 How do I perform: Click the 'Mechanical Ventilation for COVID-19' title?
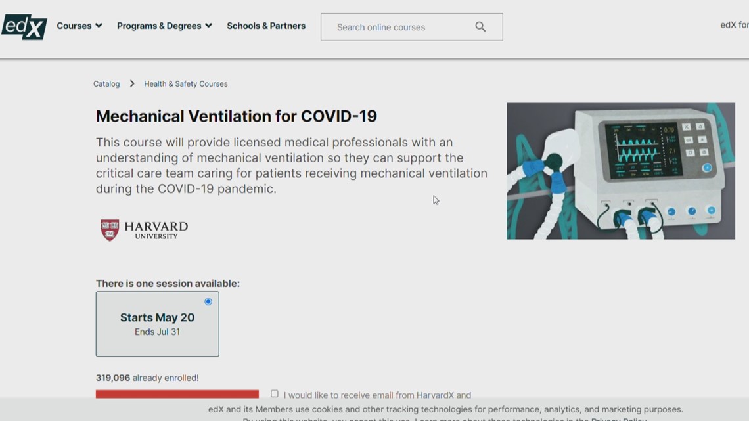[x=237, y=116]
